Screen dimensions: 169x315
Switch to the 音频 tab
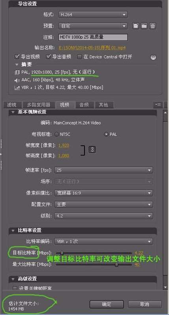84,105
